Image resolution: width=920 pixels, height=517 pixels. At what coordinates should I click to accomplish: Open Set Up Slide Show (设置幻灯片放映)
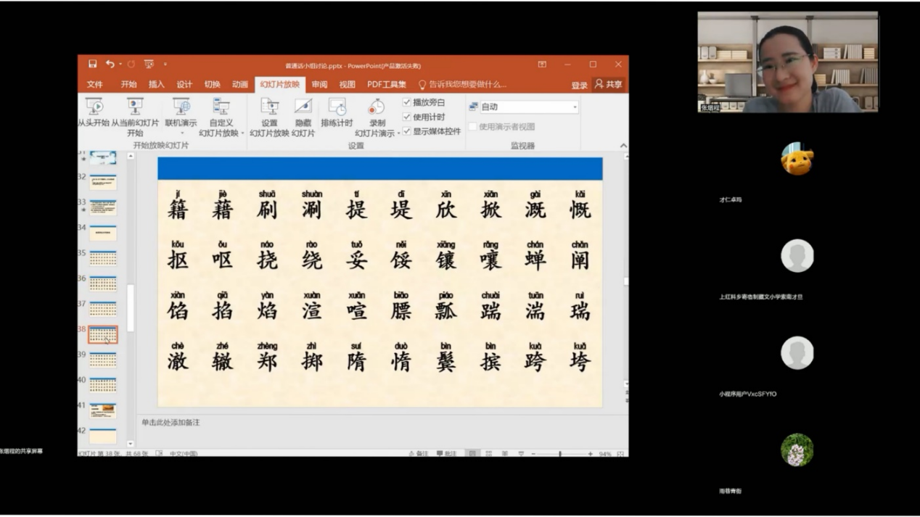(x=269, y=107)
